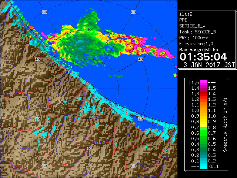Click the teal legend band beside 0.2
The width and height of the screenshot is (237, 178).
coord(203,155)
